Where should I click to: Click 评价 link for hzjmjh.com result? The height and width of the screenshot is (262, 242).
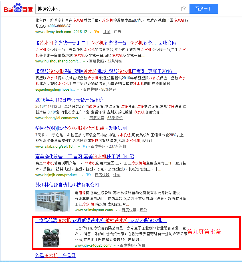[117, 175]
